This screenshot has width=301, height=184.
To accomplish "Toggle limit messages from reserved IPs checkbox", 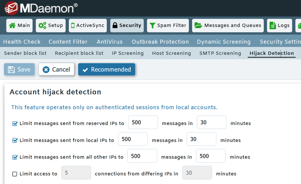I will click(15, 123).
